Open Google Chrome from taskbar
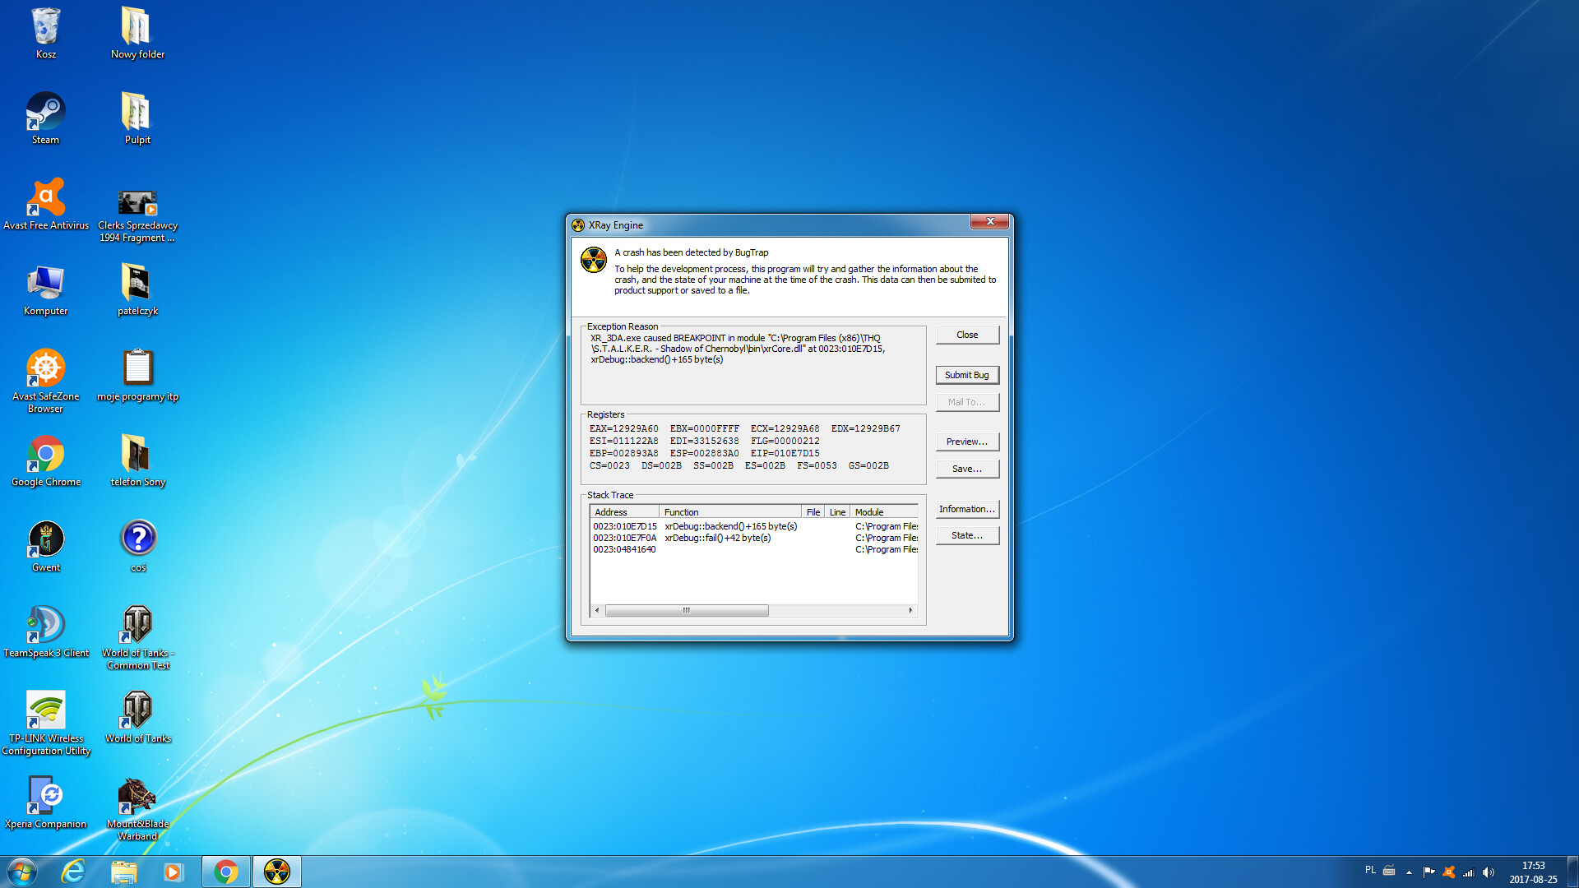The height and width of the screenshot is (888, 1579). (226, 872)
